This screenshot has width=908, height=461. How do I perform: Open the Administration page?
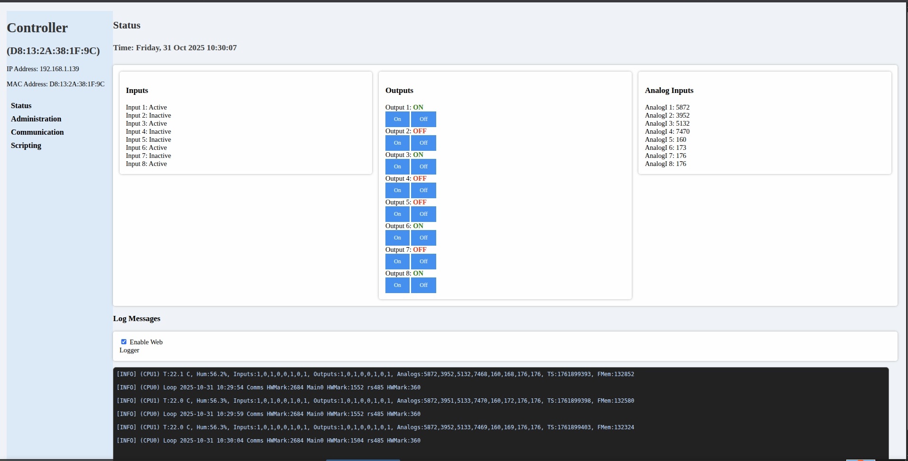pos(36,119)
